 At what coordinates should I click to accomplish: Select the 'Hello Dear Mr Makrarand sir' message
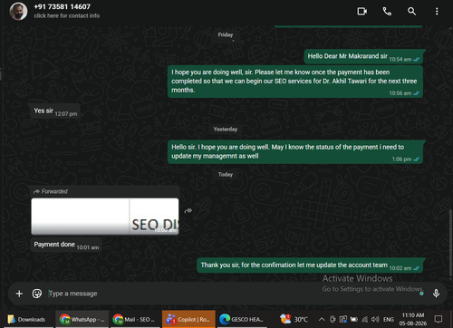363,57
